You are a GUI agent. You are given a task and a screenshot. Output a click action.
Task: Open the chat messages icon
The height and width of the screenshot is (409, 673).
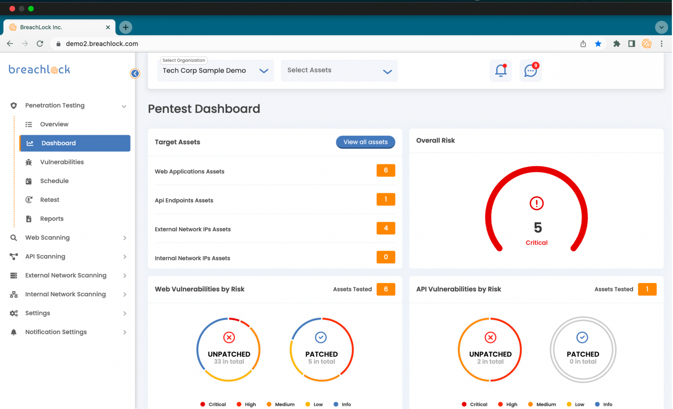point(530,70)
